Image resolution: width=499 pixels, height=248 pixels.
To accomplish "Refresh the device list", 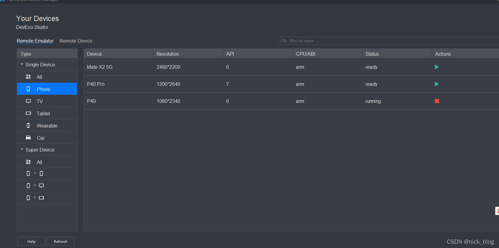I will 61,241.
